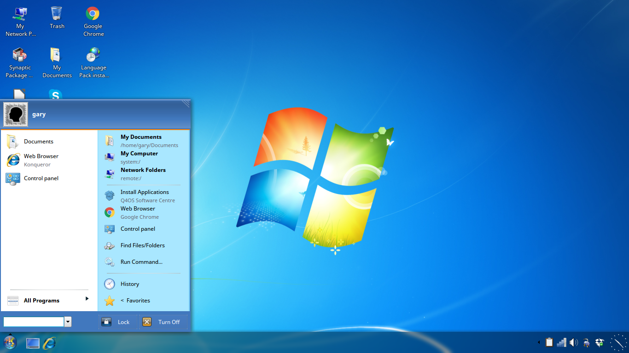Click the power plug tray icon
629x353 pixels.
[x=586, y=342]
